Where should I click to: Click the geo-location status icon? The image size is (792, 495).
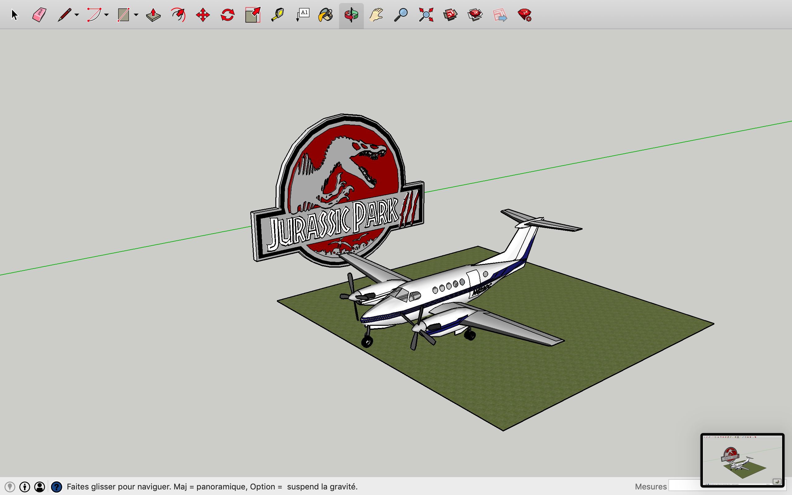pyautogui.click(x=10, y=487)
